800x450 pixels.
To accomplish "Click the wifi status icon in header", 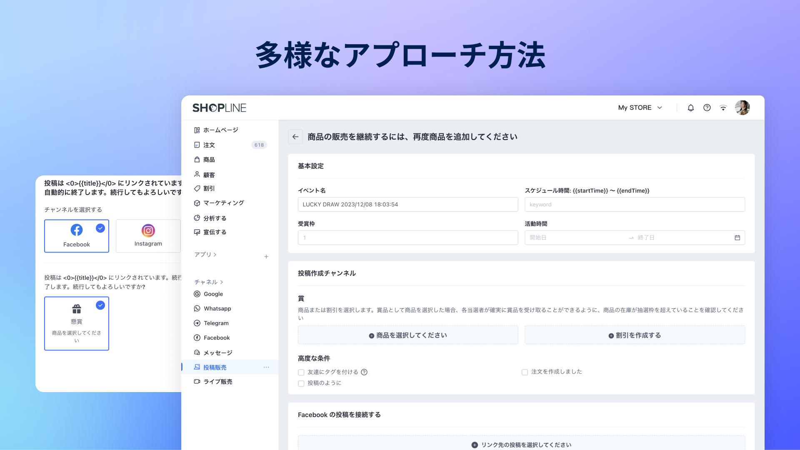I will 723,108.
